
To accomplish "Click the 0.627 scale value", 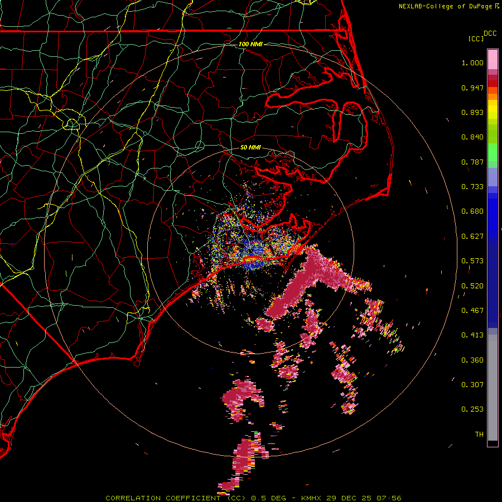I will coord(472,236).
